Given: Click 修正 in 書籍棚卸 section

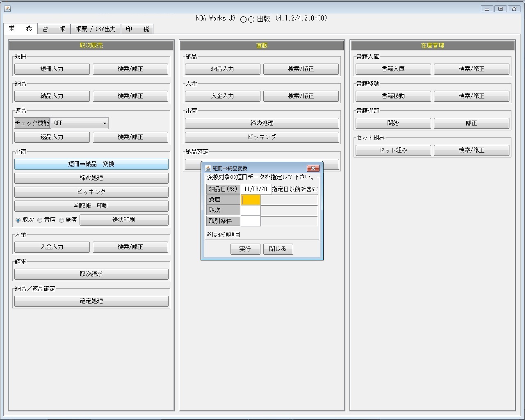Looking at the screenshot, I should 472,123.
